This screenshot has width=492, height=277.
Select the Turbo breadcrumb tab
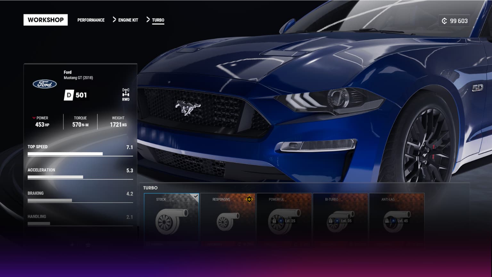point(158,20)
